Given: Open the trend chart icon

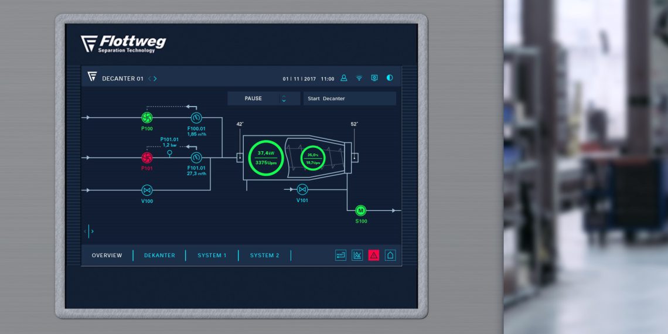Looking at the screenshot, I should pyautogui.click(x=357, y=255).
